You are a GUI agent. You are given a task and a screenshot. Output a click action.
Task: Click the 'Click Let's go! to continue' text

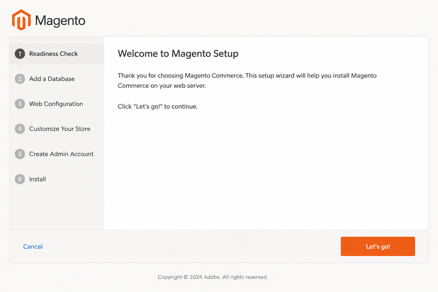[x=158, y=106]
